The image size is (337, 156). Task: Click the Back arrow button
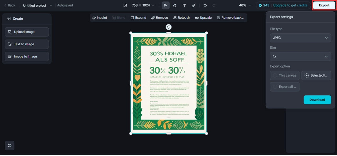(x=9, y=5)
